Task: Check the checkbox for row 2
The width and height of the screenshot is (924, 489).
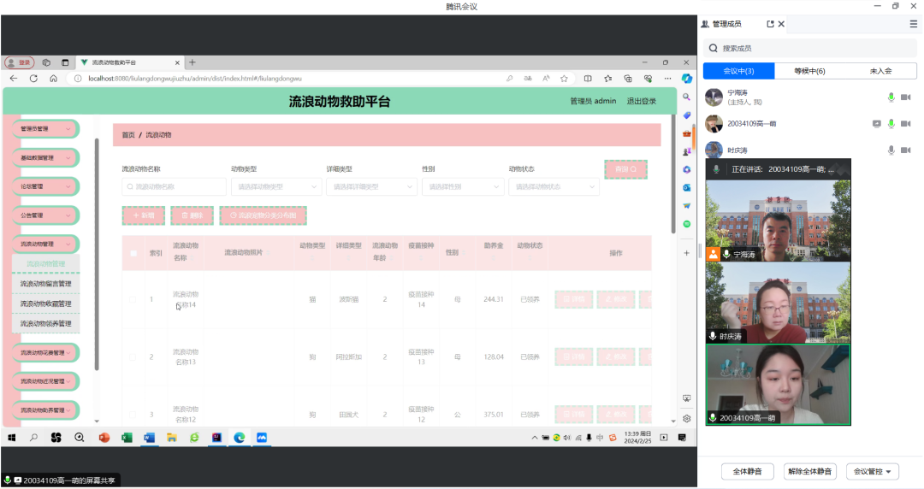Action: click(133, 356)
